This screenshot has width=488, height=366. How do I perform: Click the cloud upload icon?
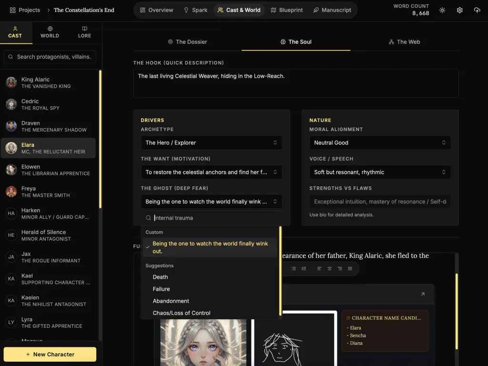[x=477, y=10]
